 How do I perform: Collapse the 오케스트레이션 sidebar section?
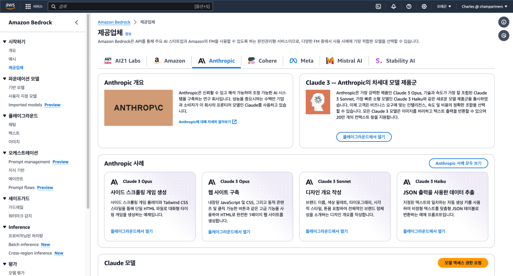(x=5, y=153)
